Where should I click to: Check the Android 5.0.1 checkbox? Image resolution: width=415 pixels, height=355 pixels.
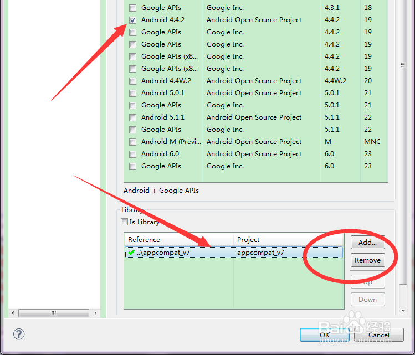(132, 93)
